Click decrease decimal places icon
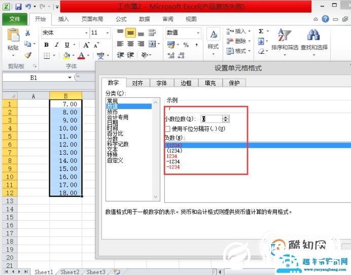Viewport: 351px width, 275px height. coord(181,55)
